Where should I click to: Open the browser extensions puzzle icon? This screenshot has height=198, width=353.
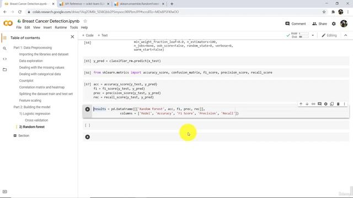point(333,12)
